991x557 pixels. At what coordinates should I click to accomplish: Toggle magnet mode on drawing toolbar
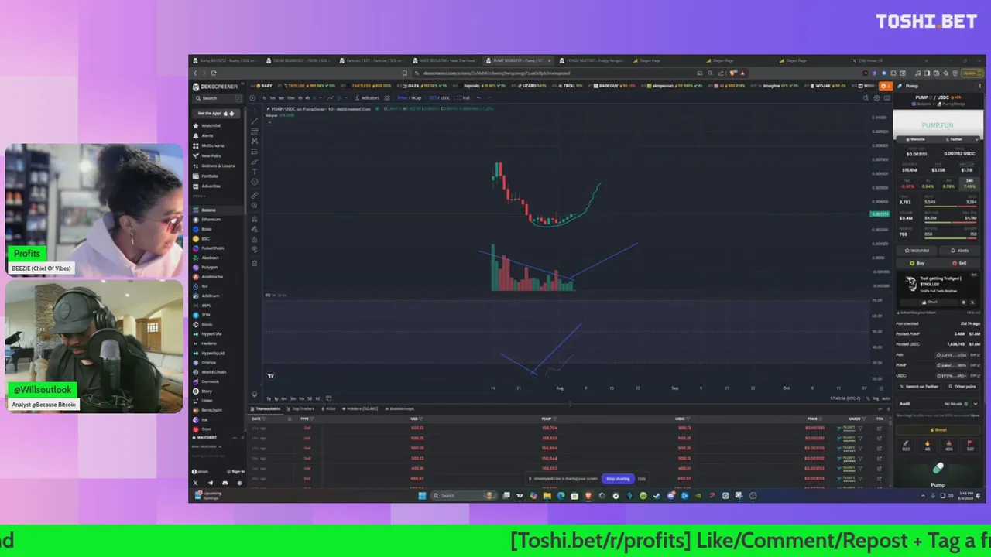pos(255,219)
